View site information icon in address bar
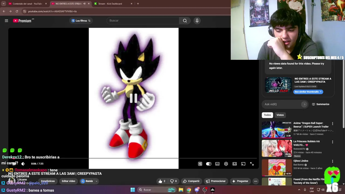The height and width of the screenshot is (194, 345). [25, 11]
